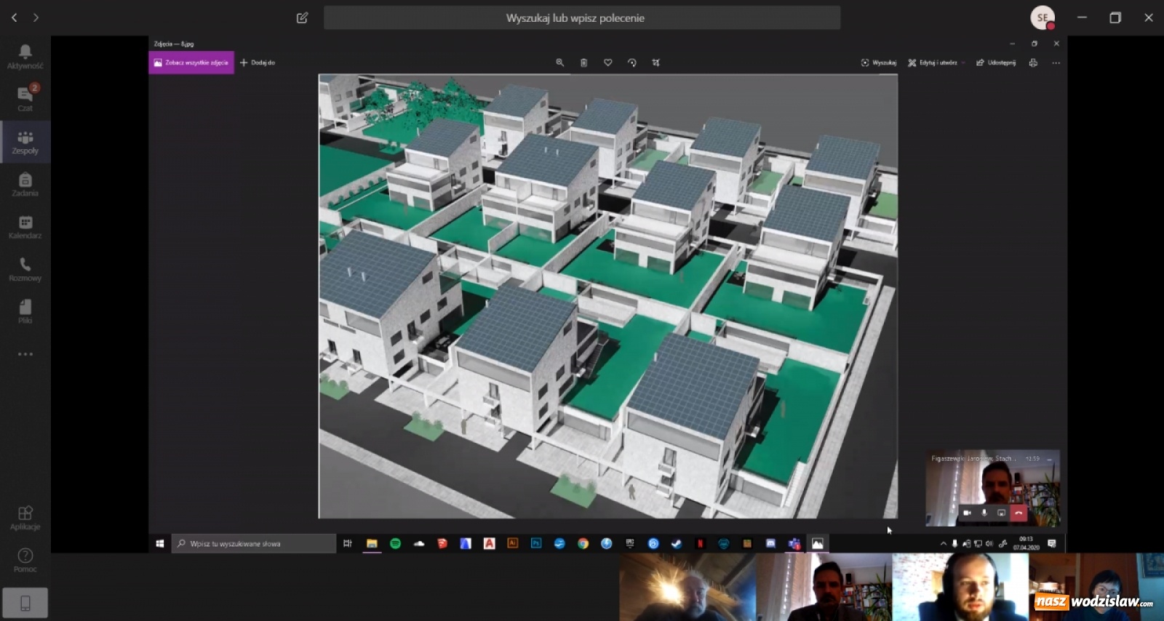Open the Zadania tab in sidebar

pyautogui.click(x=25, y=185)
